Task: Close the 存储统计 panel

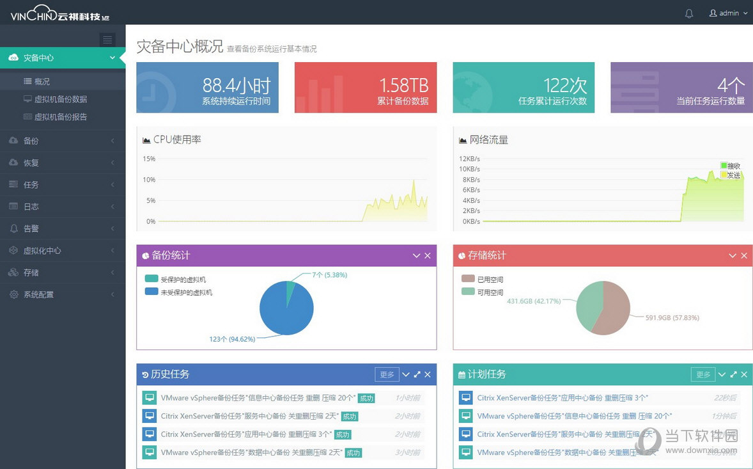Action: [x=744, y=256]
